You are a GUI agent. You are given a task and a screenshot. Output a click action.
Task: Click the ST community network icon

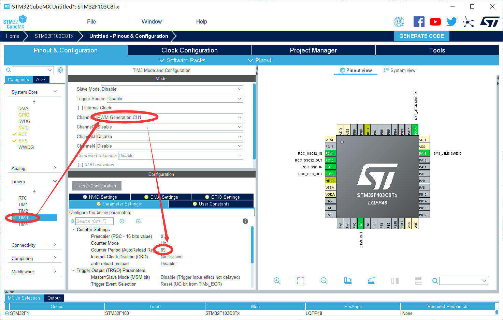point(468,21)
